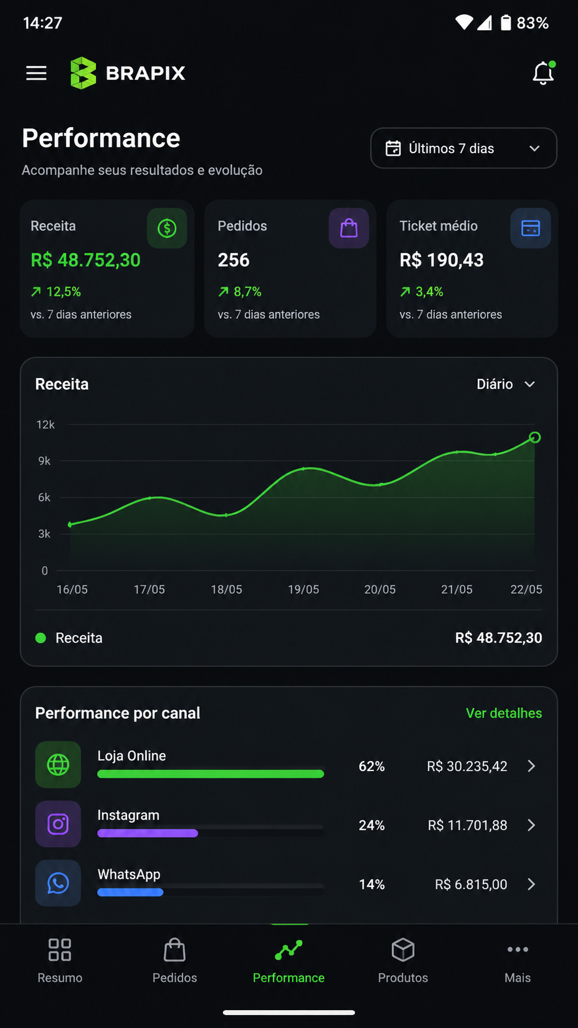Tap the 16/05 chart start point

point(70,524)
